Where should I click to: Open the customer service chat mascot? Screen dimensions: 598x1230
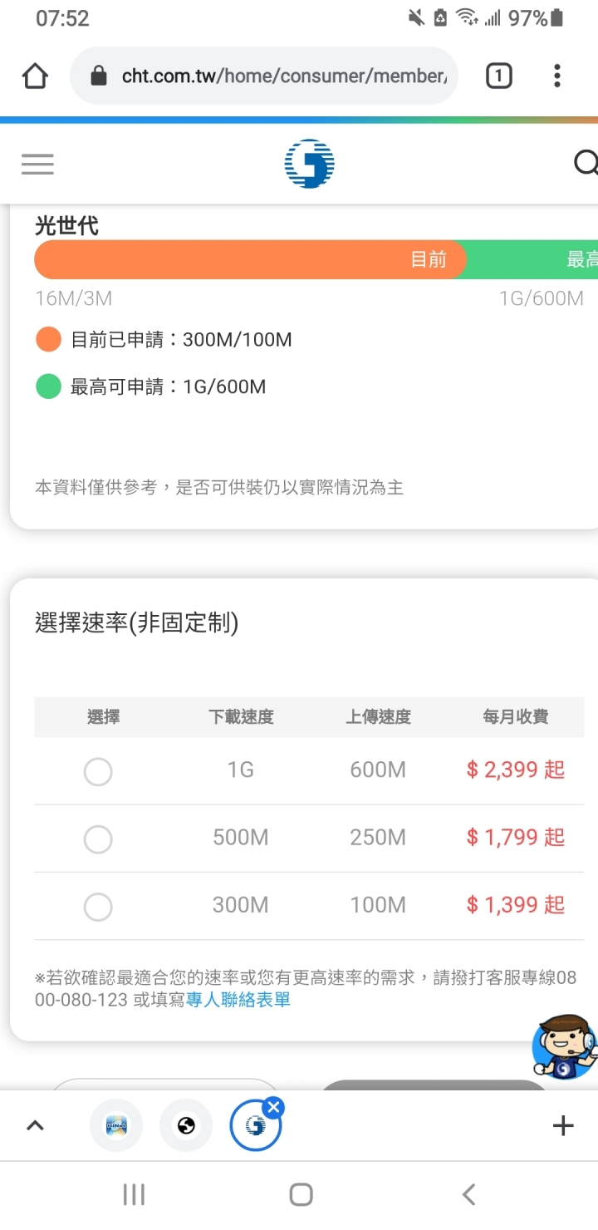pyautogui.click(x=565, y=1047)
